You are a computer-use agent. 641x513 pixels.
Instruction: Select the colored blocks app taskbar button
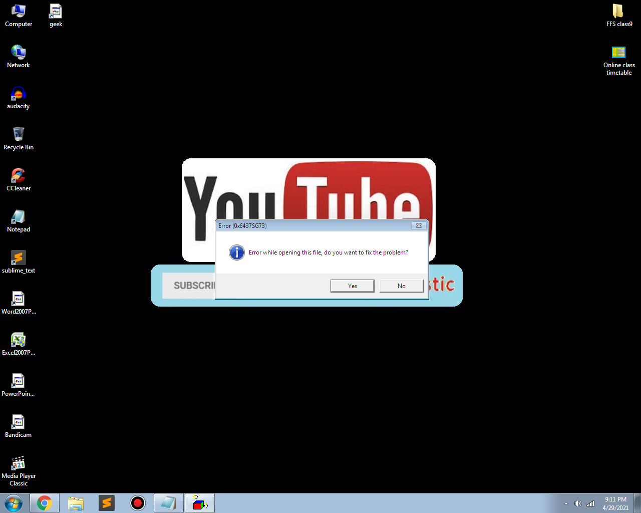click(200, 503)
